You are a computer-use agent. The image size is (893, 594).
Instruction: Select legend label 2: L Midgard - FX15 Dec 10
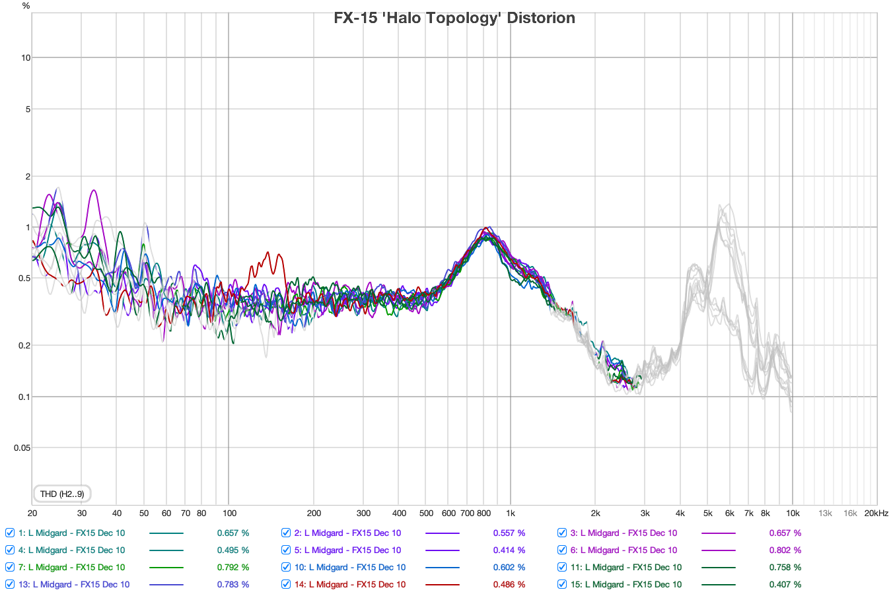pos(347,533)
